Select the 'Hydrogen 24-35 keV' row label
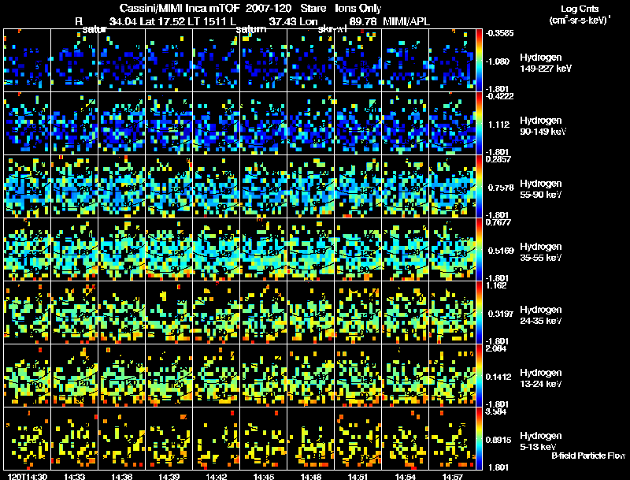Image resolution: width=630 pixels, height=480 pixels. pos(541,315)
